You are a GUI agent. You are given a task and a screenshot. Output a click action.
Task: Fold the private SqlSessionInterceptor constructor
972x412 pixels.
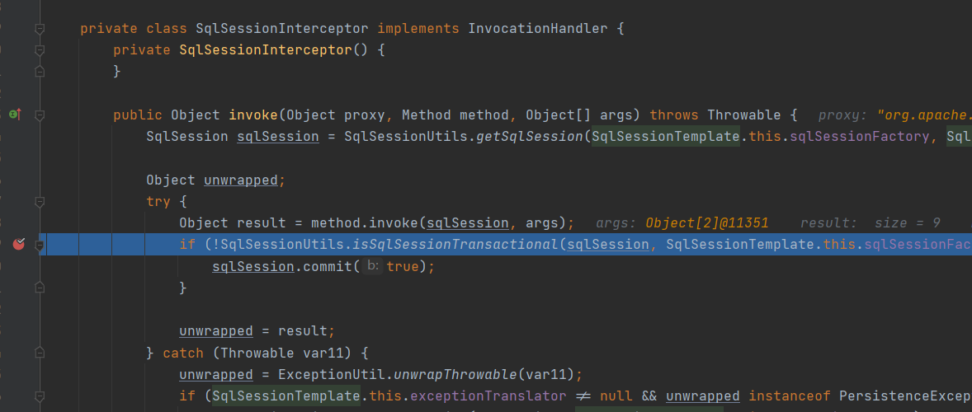40,50
